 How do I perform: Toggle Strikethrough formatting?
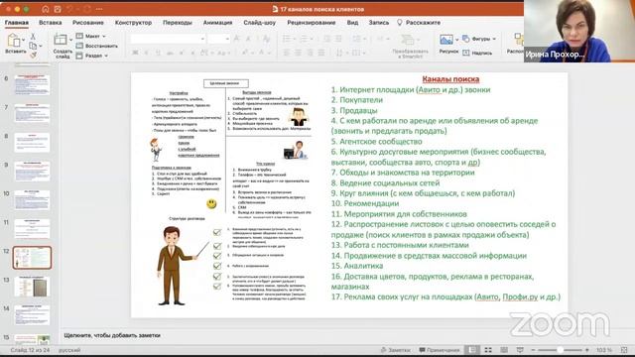click(x=170, y=53)
